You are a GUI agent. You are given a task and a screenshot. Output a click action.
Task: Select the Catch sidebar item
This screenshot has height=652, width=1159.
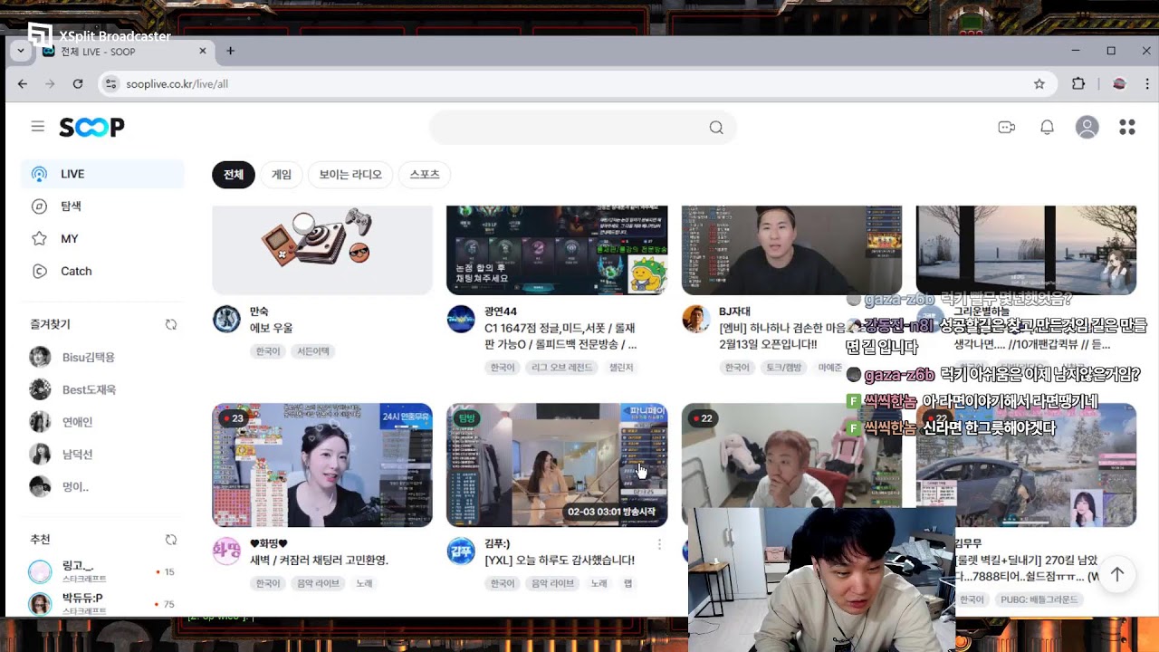click(102, 271)
